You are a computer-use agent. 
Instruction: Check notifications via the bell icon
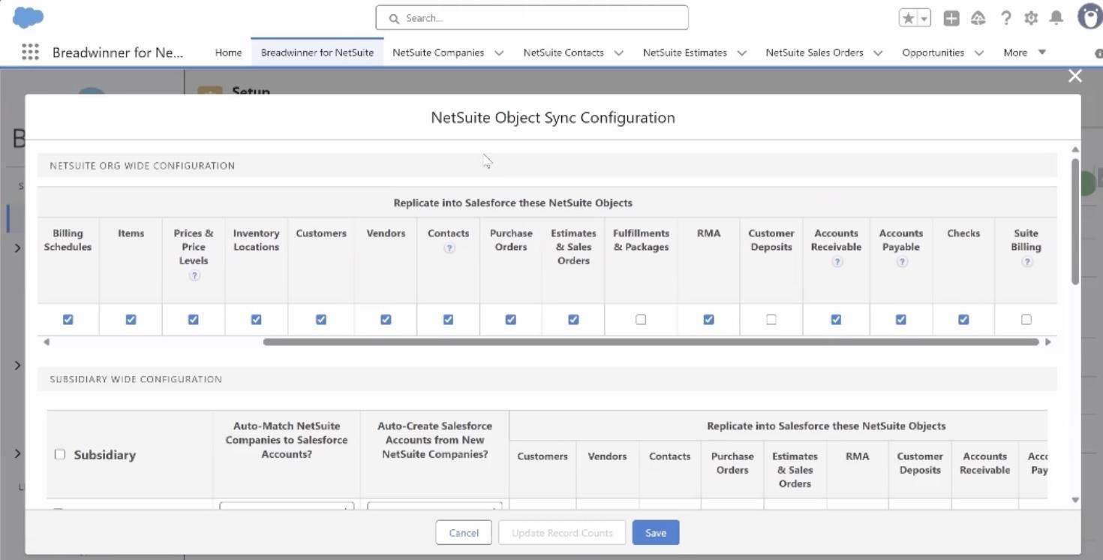click(x=1056, y=17)
